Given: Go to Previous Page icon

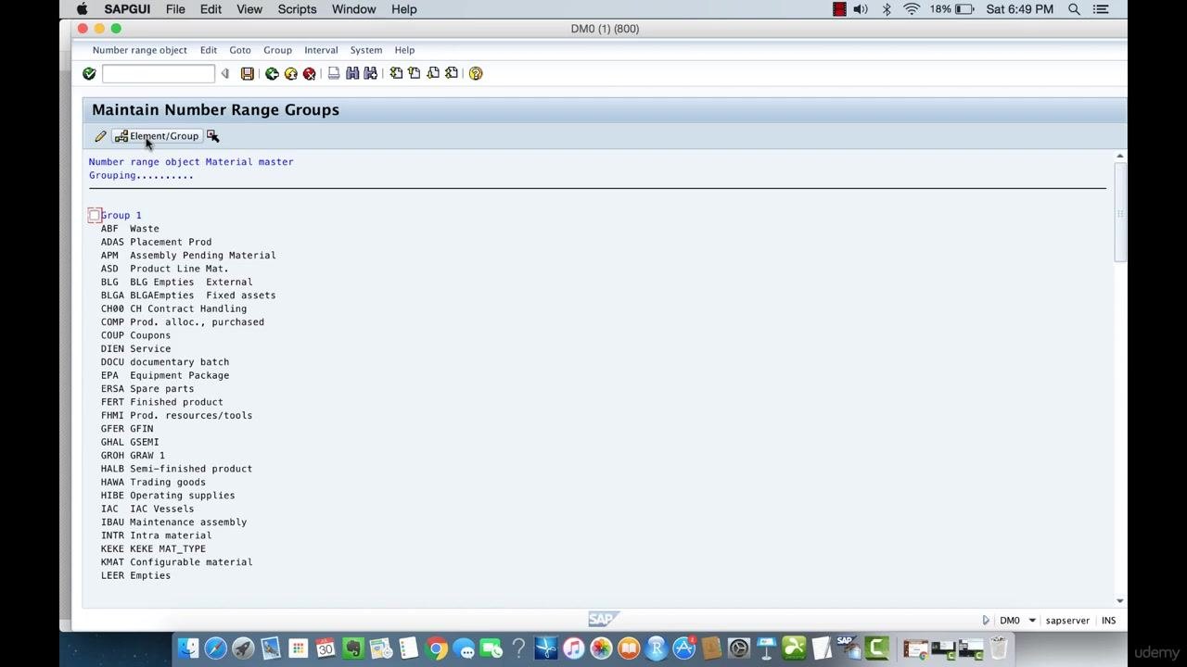Looking at the screenshot, I should (x=415, y=73).
